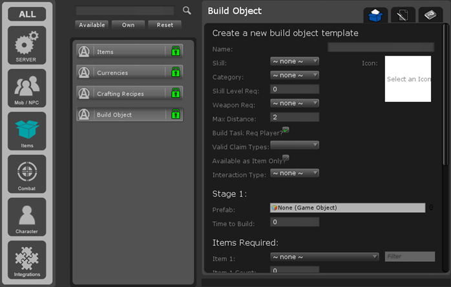Screen dimensions: 451x287
Task: Click the Name input field
Action: (381, 47)
